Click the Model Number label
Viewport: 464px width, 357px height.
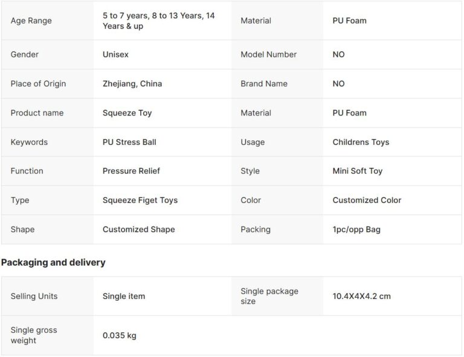[x=269, y=54]
